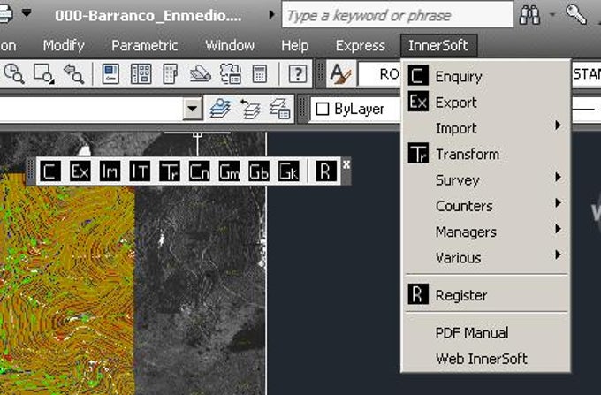Click the Layer States Manager icon
The height and width of the screenshot is (395, 601).
point(280,109)
